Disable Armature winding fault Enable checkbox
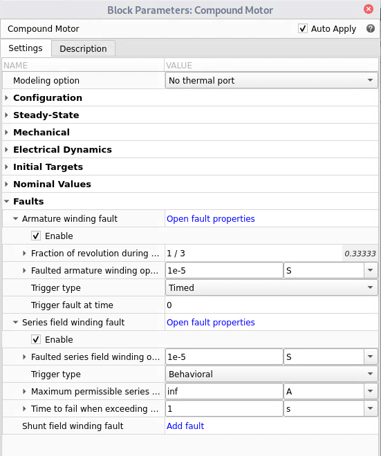 tap(36, 236)
